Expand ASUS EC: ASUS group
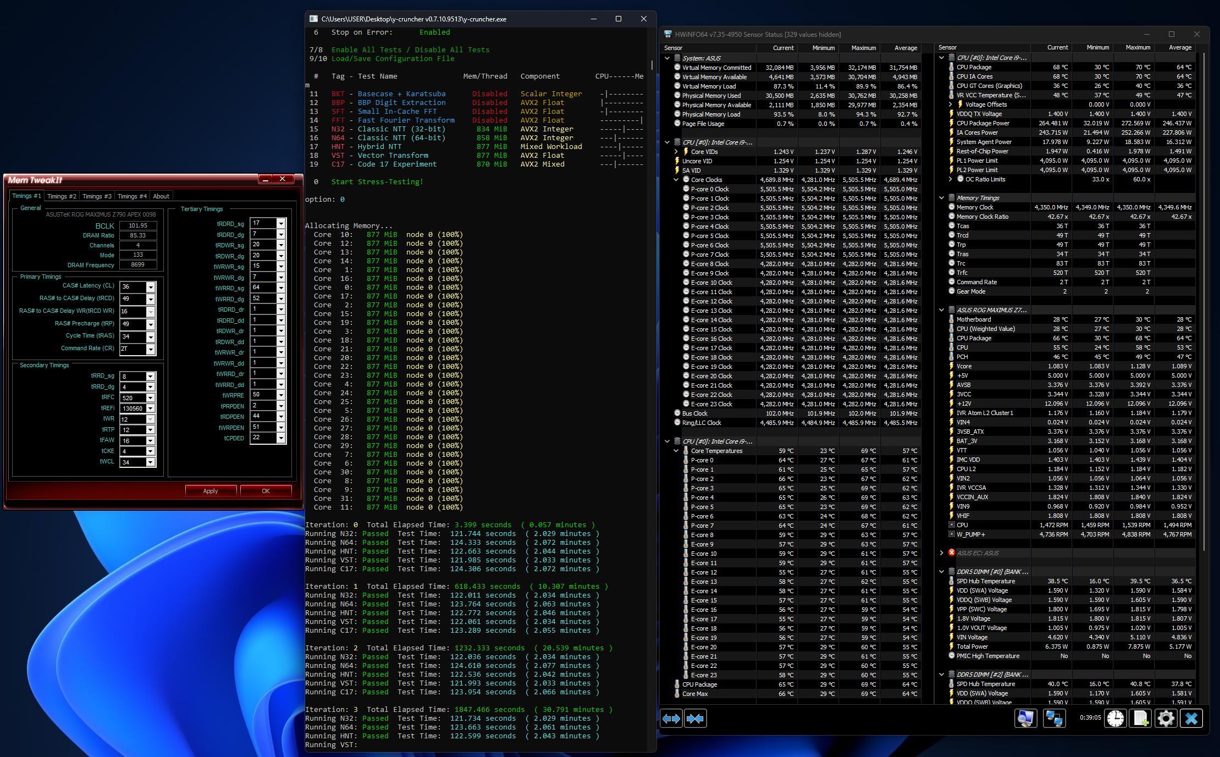Viewport: 1220px width, 757px height. (x=941, y=553)
